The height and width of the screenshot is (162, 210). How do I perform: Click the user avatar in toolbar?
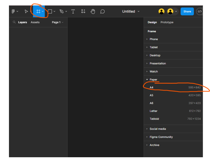[x=162, y=11]
